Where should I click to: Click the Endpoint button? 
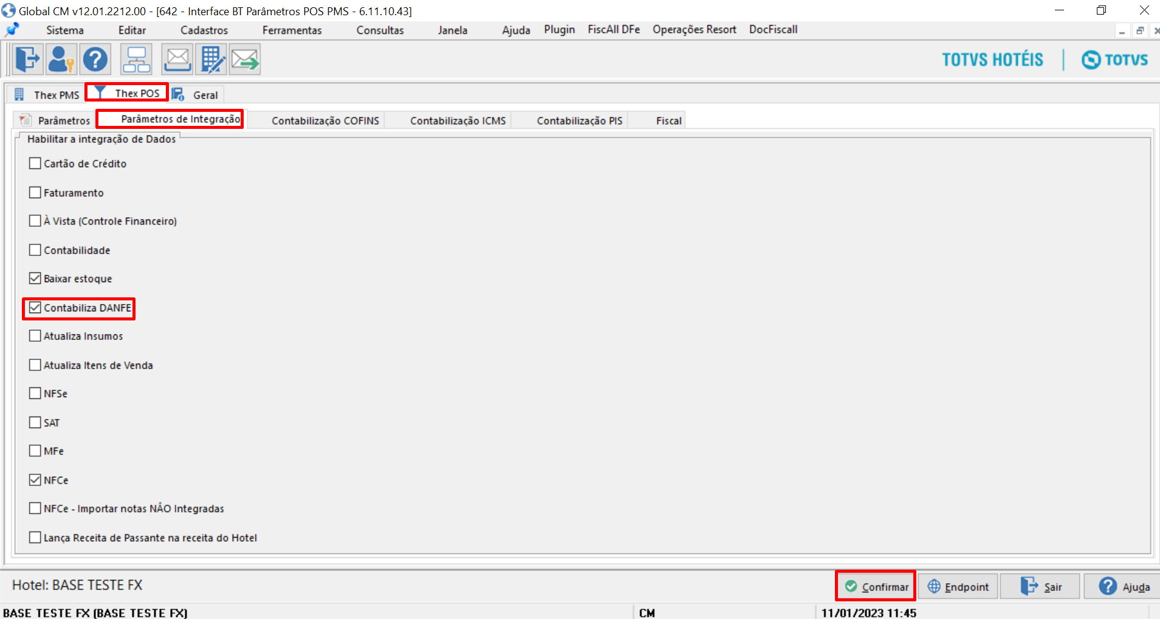click(958, 586)
